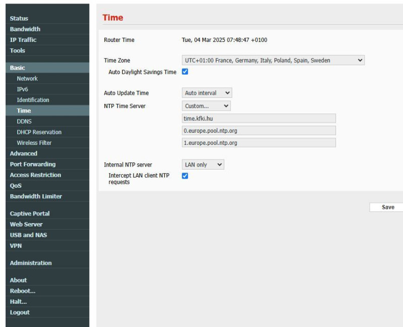Open the Time Zone dropdown

[273, 60]
